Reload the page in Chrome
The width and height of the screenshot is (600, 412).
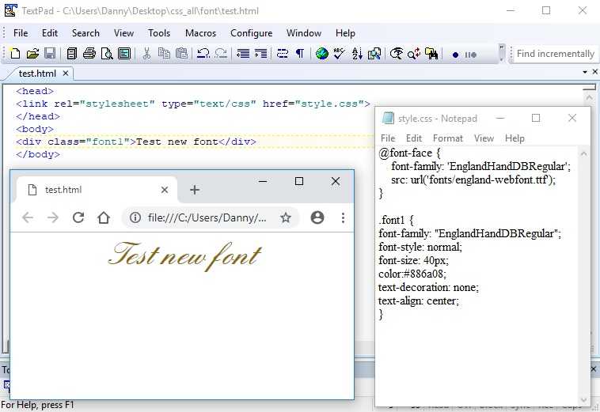click(x=78, y=217)
